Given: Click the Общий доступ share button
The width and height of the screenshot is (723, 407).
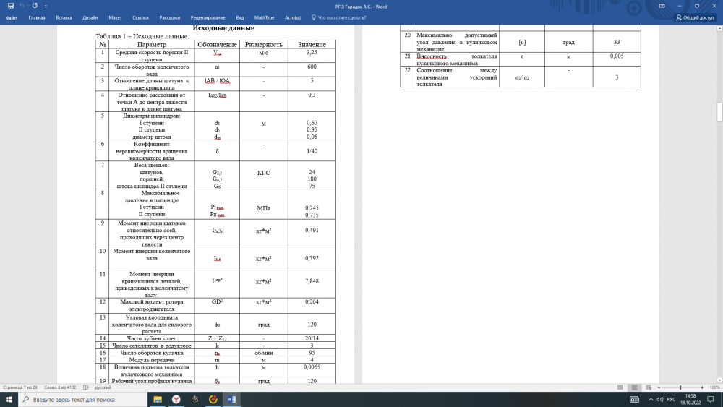Looking at the screenshot, I should click(695, 17).
